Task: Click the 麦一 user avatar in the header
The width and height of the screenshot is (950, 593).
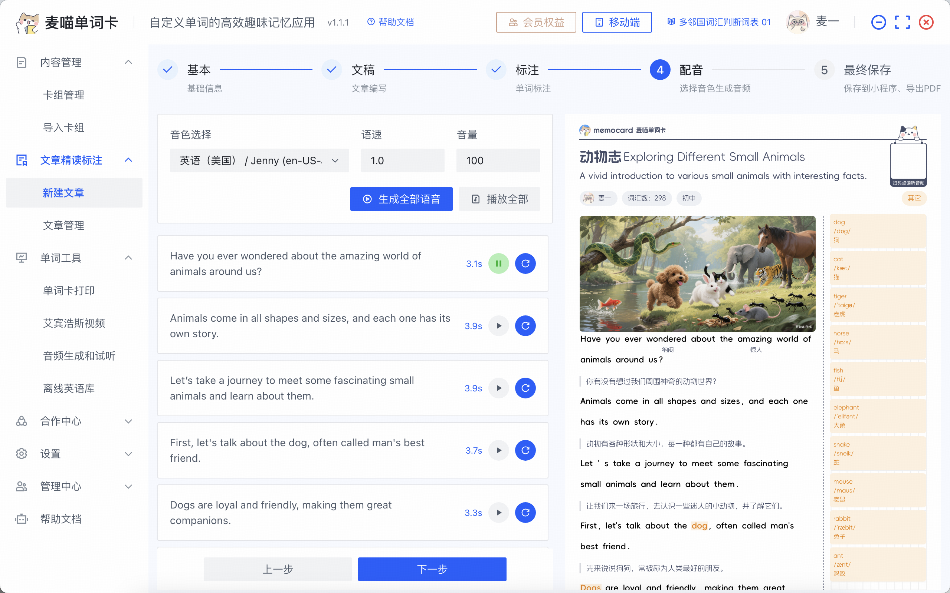Action: pyautogui.click(x=798, y=22)
